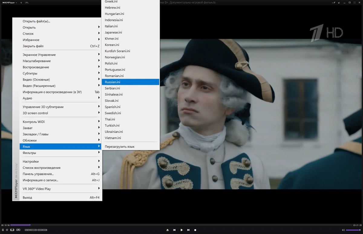Select Информация о записи... menu item

coord(61,180)
